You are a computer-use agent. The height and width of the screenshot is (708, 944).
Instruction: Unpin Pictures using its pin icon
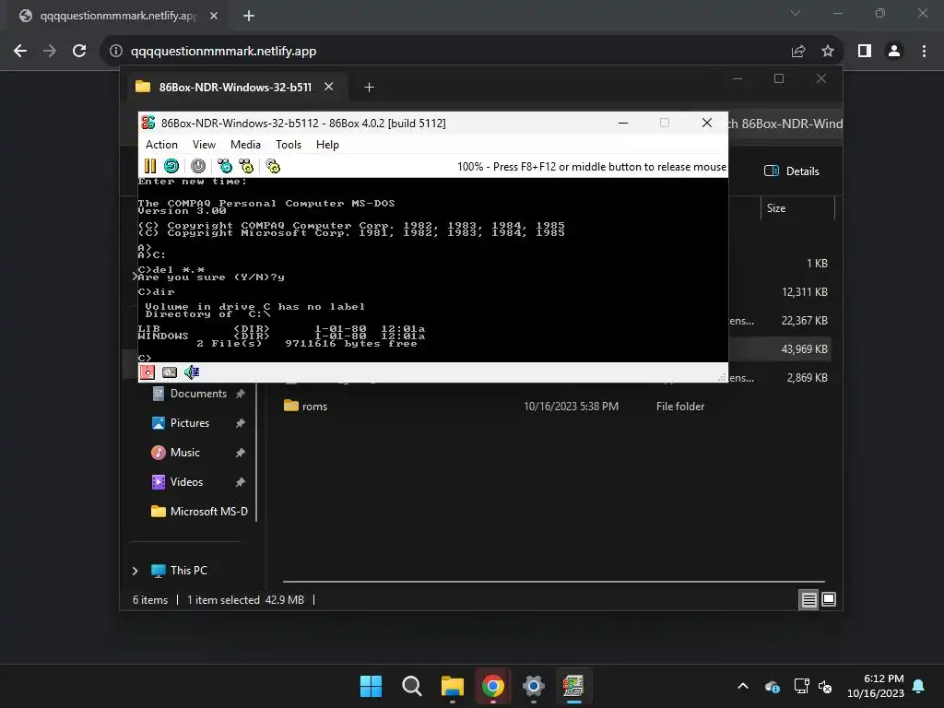[x=241, y=423]
